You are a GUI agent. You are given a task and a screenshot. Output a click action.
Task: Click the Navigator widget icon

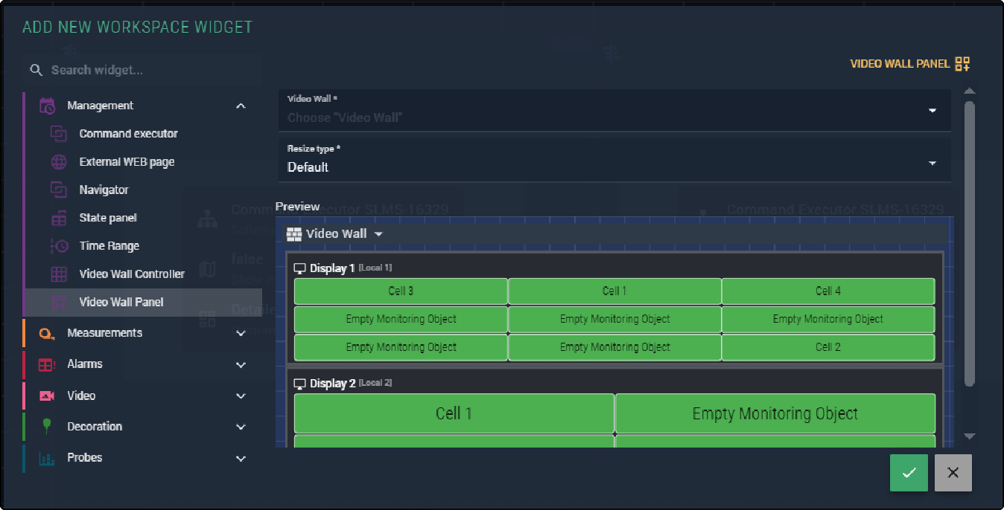point(59,190)
